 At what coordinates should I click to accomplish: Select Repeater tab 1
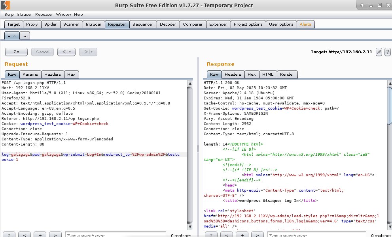click(9, 35)
